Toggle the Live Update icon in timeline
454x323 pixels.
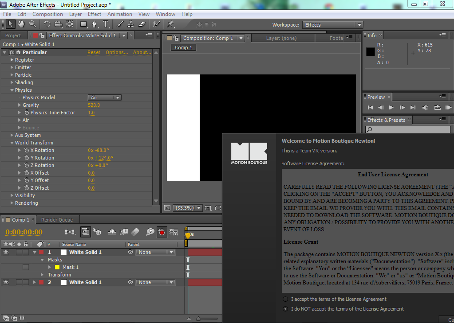[x=85, y=232]
